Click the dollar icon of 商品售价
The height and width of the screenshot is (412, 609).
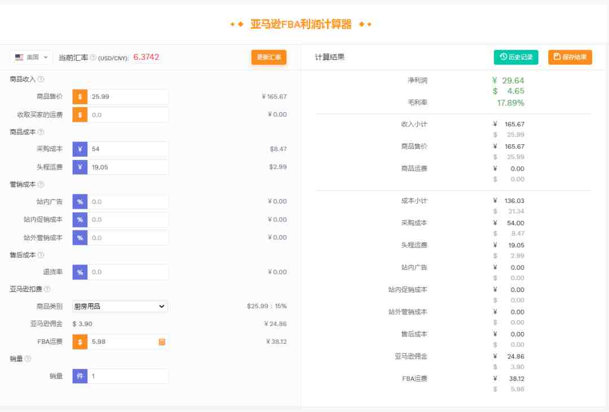(80, 97)
